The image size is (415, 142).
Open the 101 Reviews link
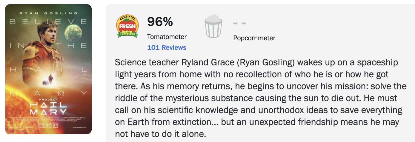point(167,47)
